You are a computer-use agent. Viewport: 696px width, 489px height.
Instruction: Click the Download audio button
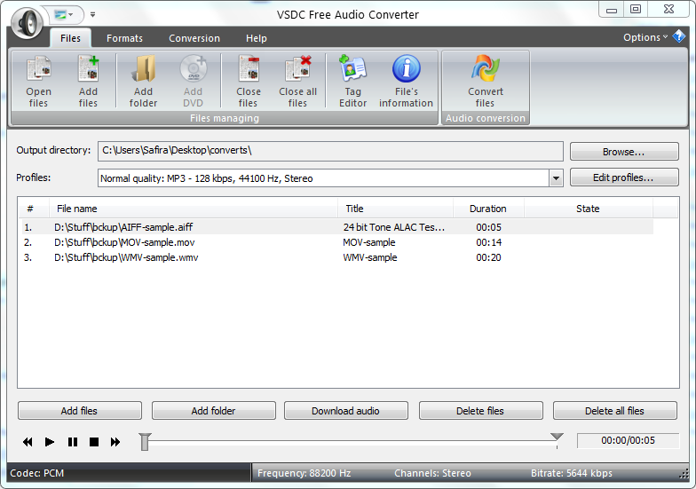[x=346, y=411]
